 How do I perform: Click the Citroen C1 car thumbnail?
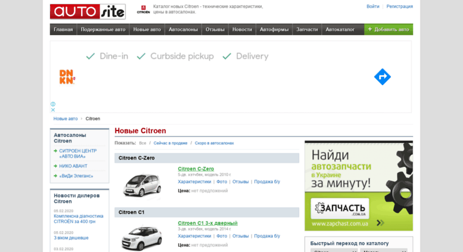(142, 238)
